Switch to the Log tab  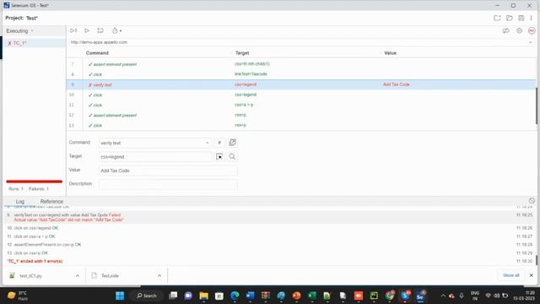coord(20,201)
